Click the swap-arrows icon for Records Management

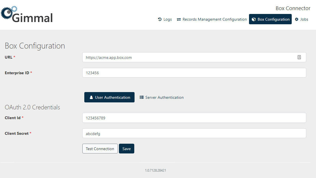click(x=179, y=20)
